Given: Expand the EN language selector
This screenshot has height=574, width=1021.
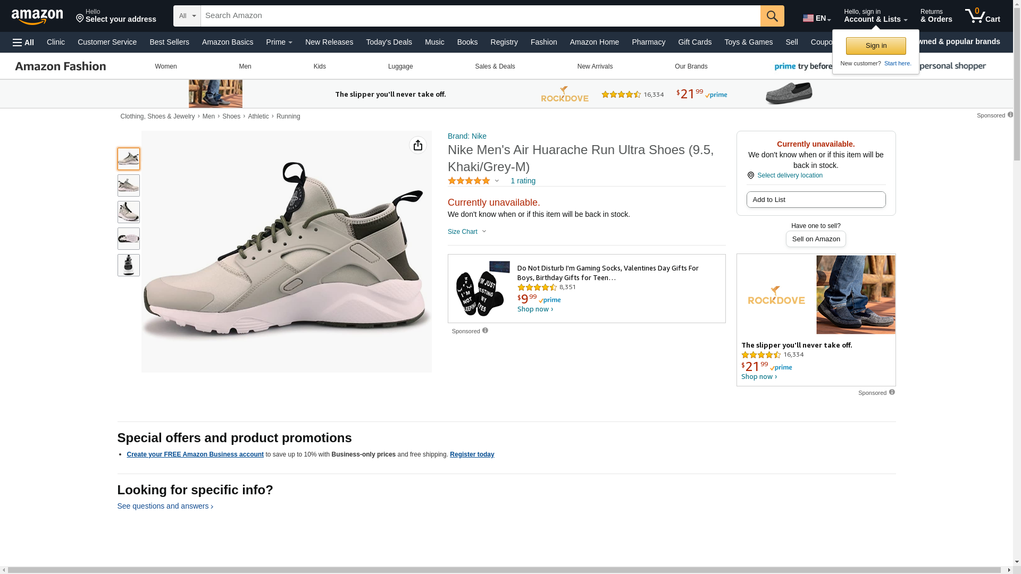Looking at the screenshot, I should pyautogui.click(x=816, y=18).
